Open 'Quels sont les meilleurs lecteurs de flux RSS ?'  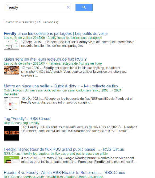coord(45,59)
